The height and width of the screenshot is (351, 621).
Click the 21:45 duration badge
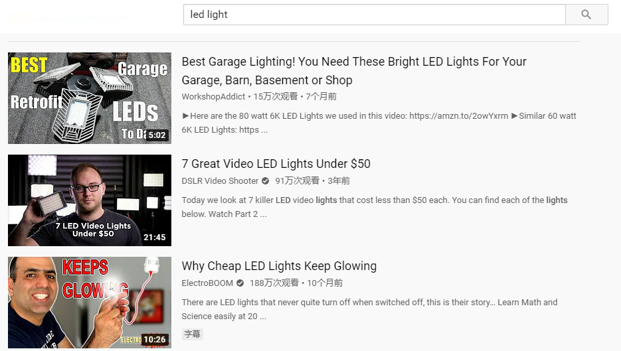154,238
